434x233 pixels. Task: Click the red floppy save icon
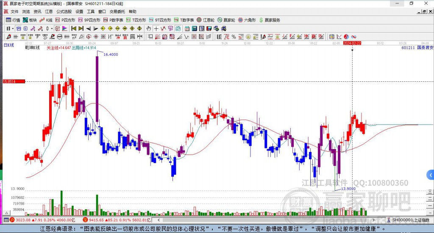click(209, 28)
